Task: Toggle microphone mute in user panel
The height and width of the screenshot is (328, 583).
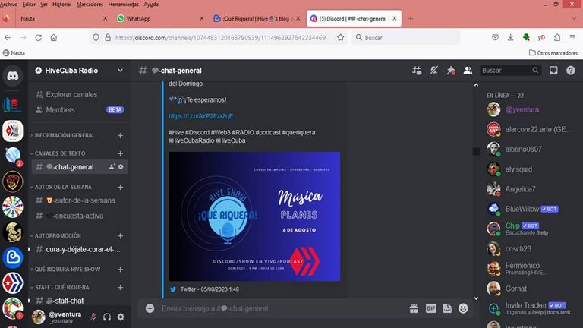Action: click(x=93, y=317)
